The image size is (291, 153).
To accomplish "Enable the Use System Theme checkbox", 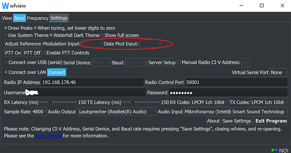I will [6, 35].
